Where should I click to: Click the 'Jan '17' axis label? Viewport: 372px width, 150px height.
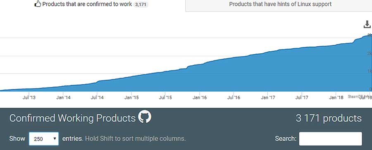(x=268, y=98)
